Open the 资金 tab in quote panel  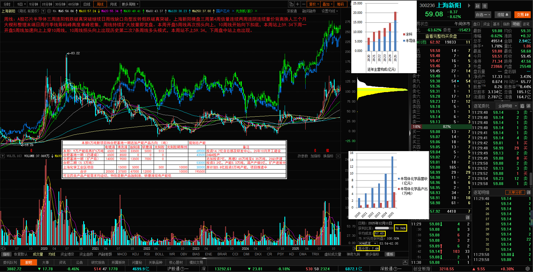486,24
